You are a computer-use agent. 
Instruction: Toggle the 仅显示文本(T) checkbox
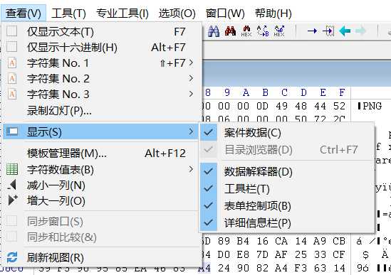11,31
